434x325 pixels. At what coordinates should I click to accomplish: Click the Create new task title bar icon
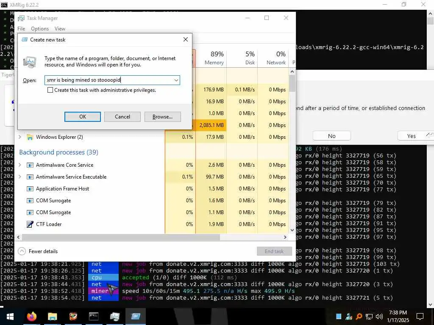tap(25, 39)
